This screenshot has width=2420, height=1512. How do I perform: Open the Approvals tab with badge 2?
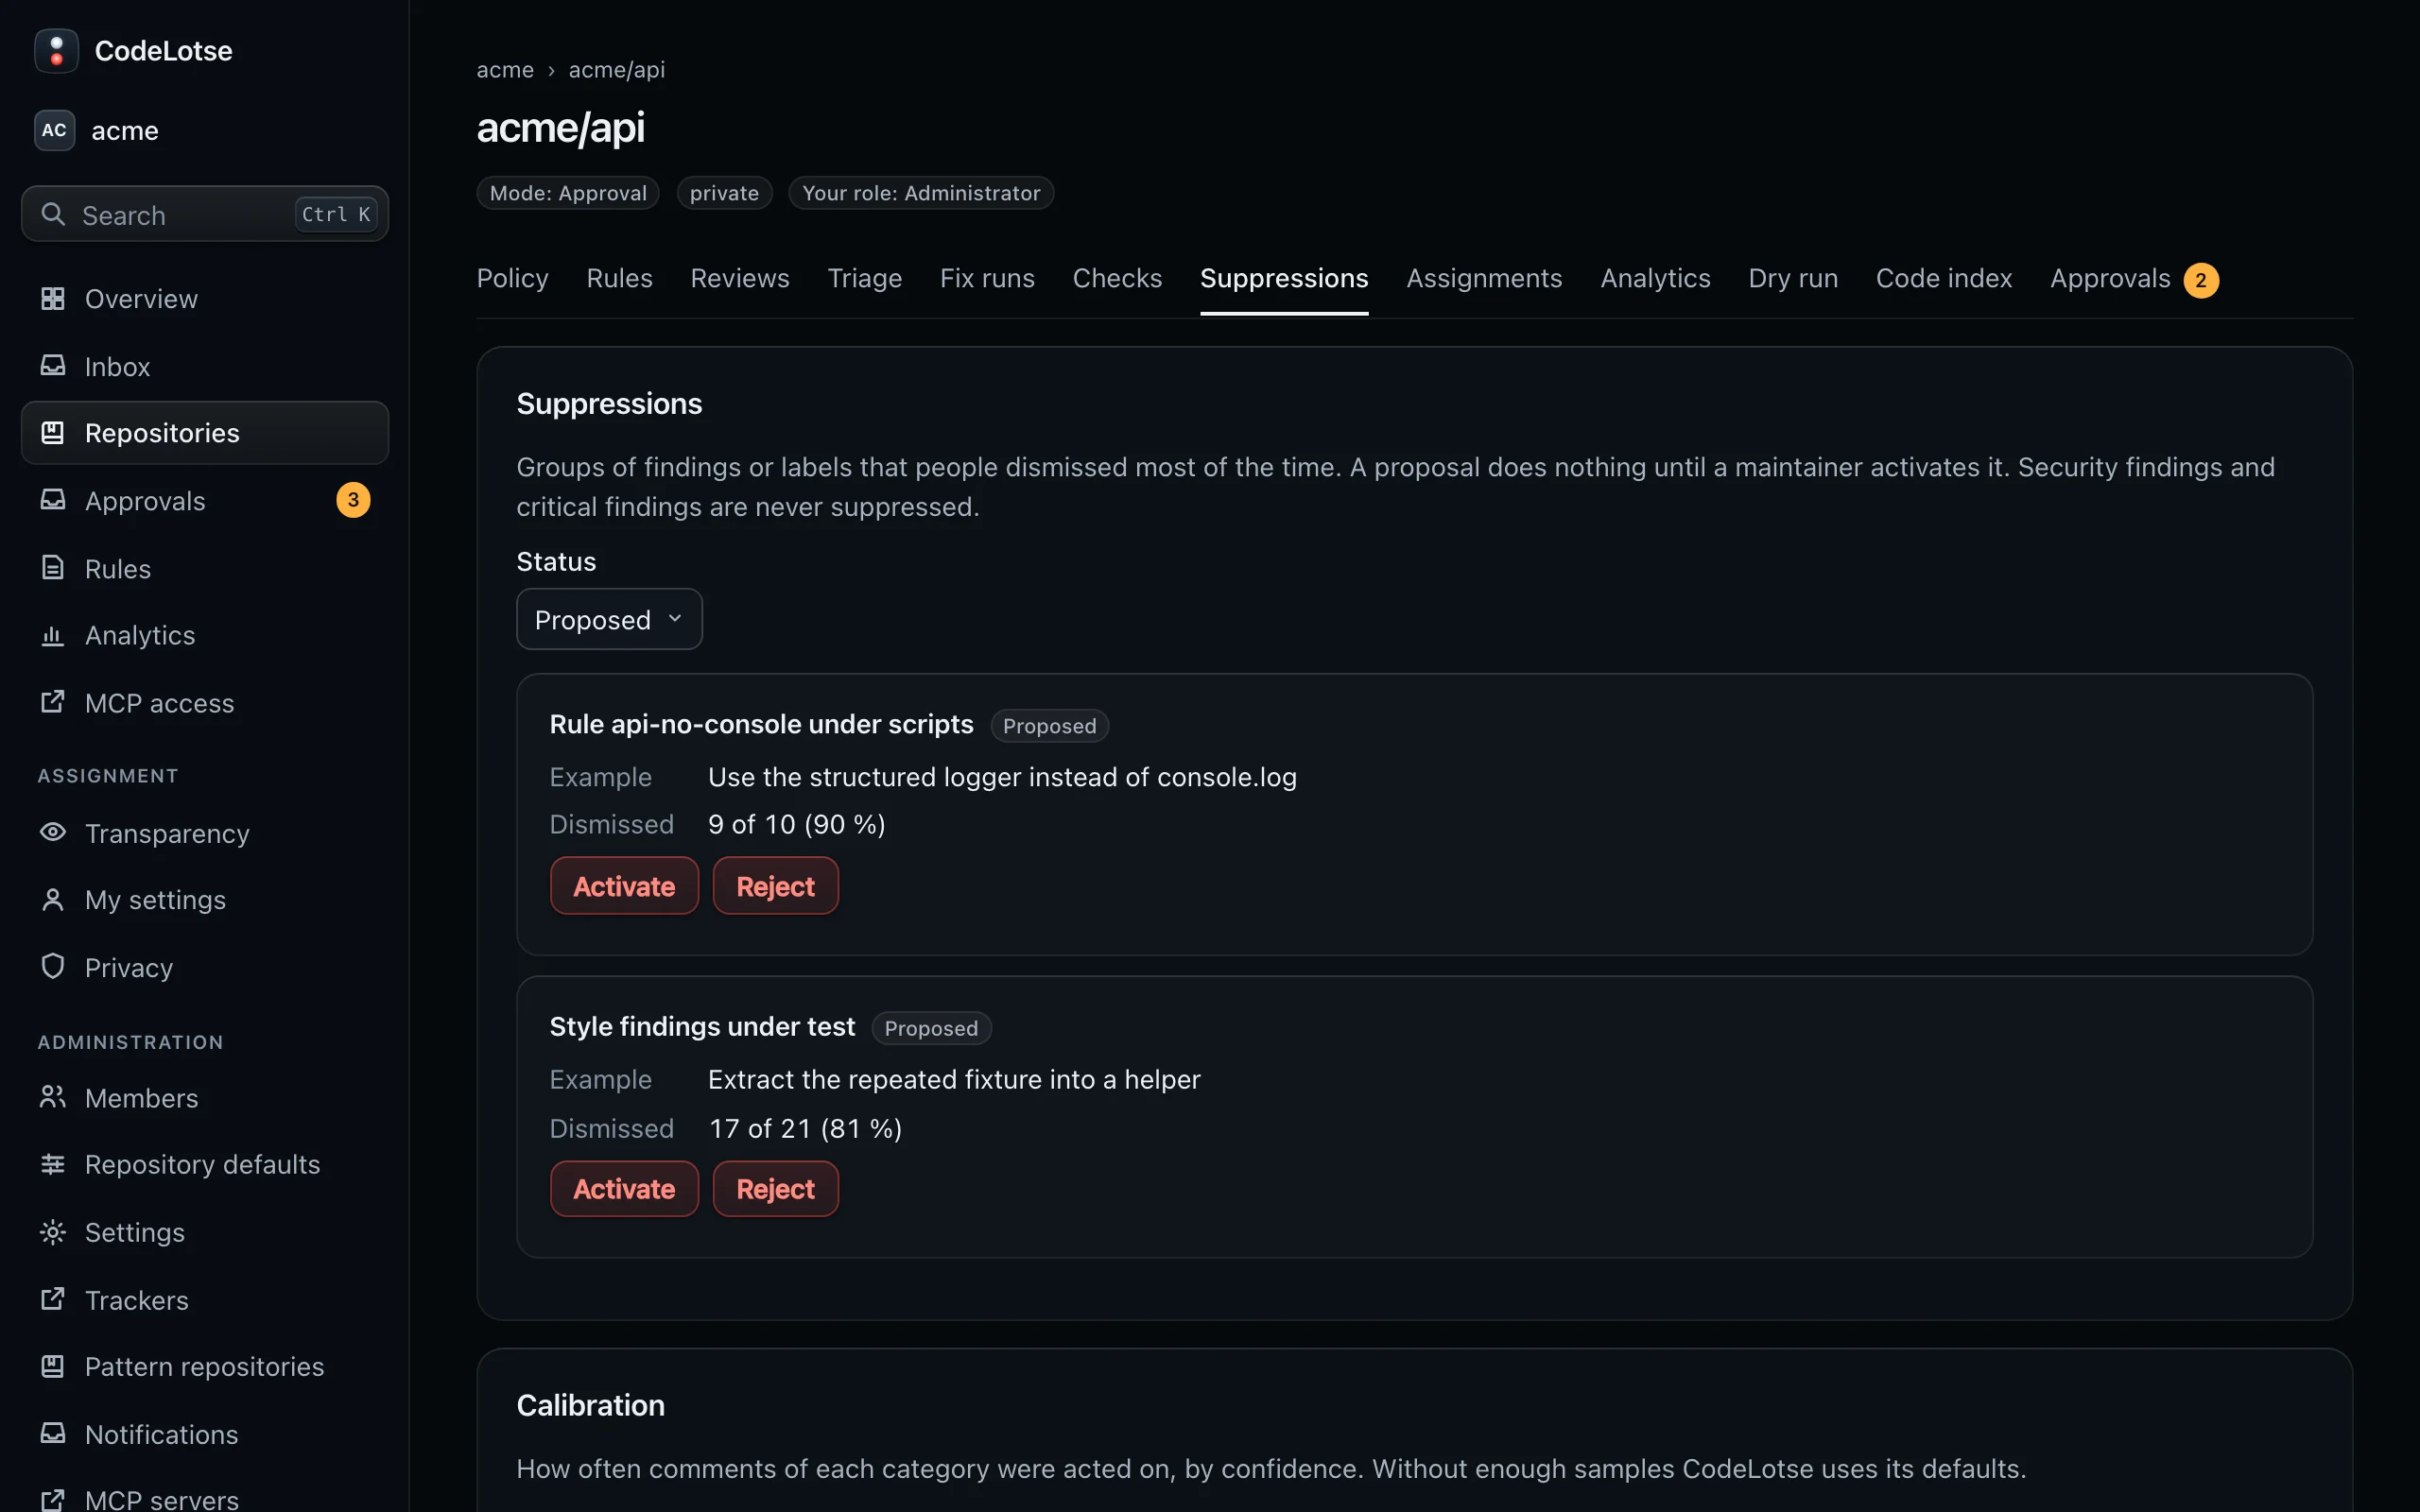tap(2134, 279)
